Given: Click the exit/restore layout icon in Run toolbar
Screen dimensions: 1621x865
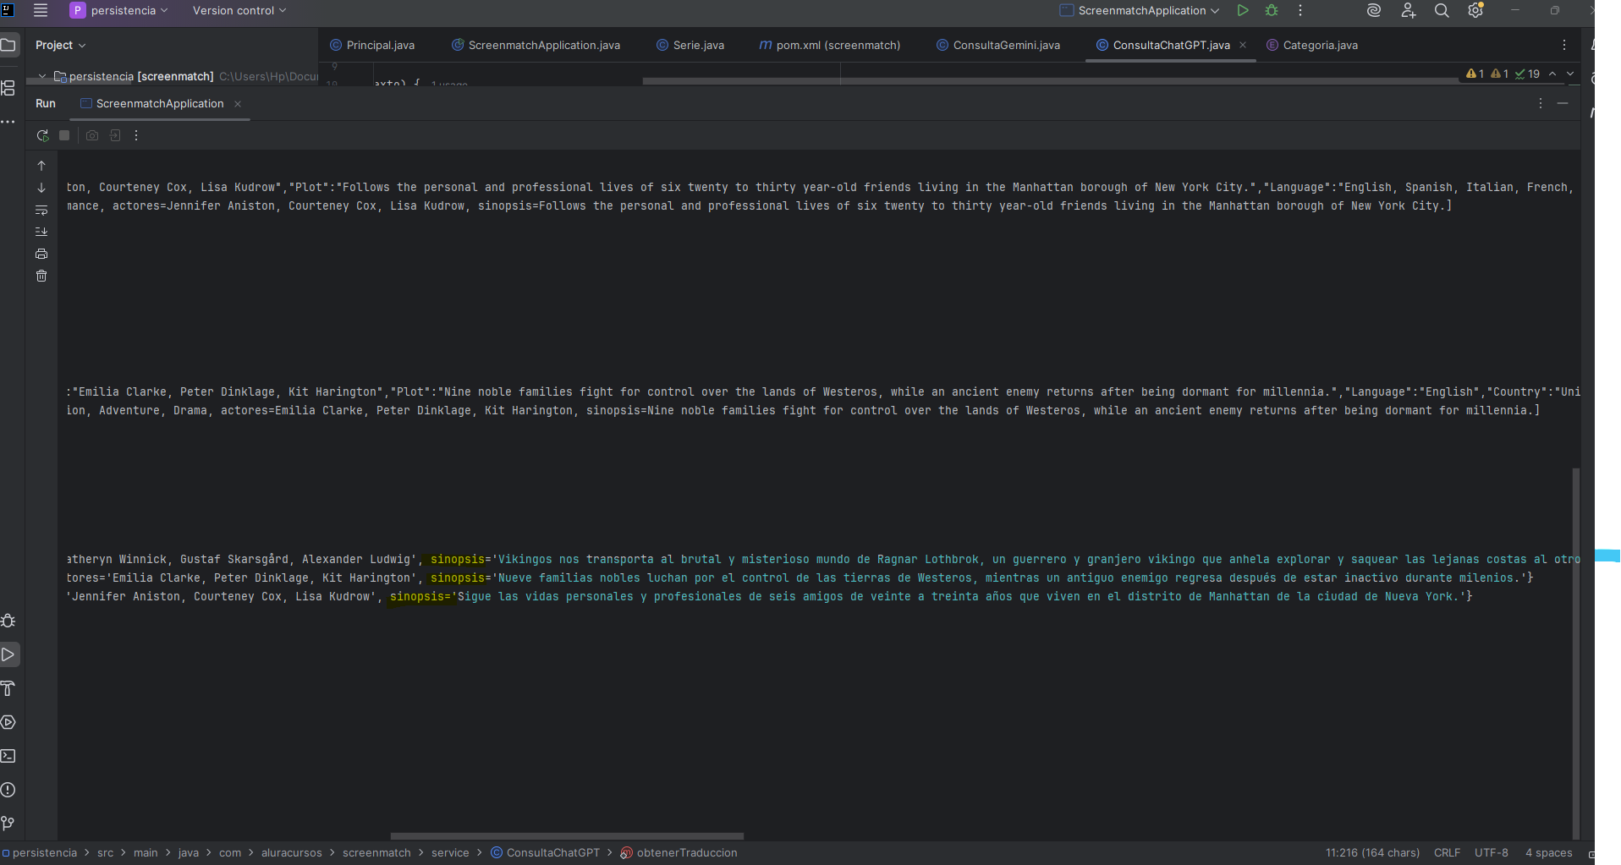Looking at the screenshot, I should click(115, 135).
